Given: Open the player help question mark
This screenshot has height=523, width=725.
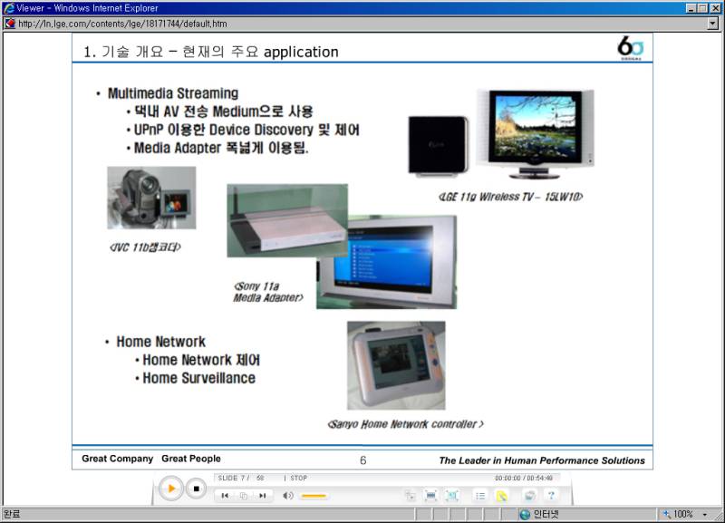Looking at the screenshot, I should (551, 495).
